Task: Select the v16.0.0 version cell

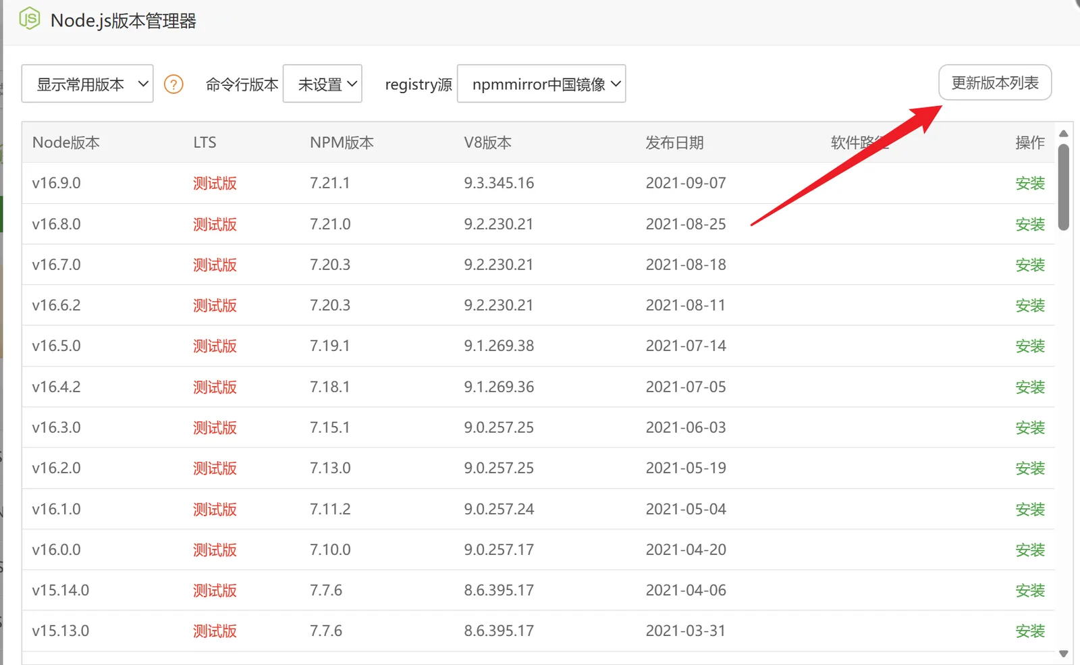Action: click(56, 550)
